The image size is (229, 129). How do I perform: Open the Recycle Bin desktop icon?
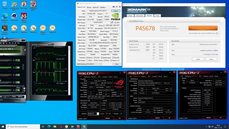(x=5, y=5)
